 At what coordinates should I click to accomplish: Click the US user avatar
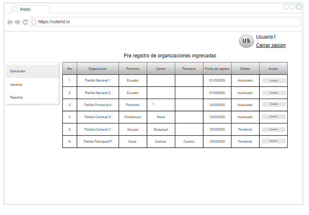tap(247, 41)
